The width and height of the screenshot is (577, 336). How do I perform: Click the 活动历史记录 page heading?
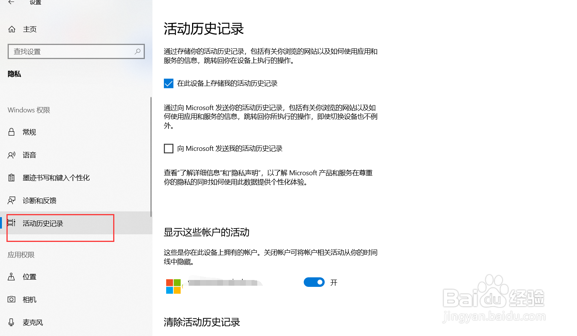click(204, 29)
